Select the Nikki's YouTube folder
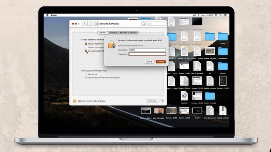 (210, 96)
